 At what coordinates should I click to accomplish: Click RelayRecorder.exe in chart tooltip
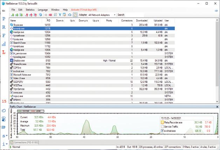[x=173, y=122]
